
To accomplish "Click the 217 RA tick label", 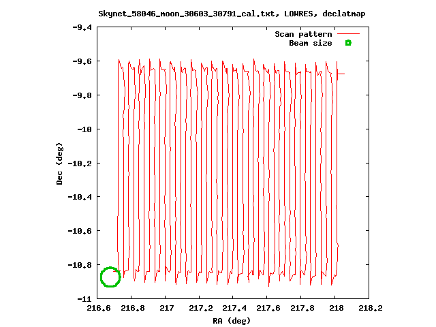I will 166,308.
